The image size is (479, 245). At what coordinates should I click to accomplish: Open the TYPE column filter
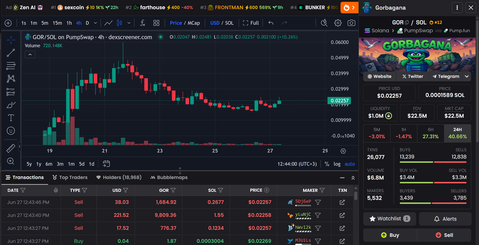[85, 190]
